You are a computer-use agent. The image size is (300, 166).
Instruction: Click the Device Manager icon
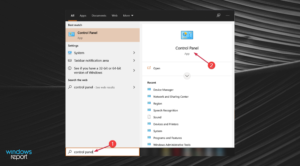click(x=149, y=89)
